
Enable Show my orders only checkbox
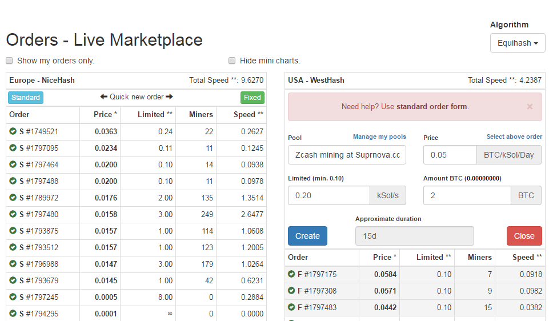coord(9,61)
